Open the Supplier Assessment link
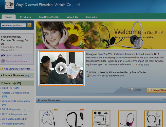 tap(16, 61)
